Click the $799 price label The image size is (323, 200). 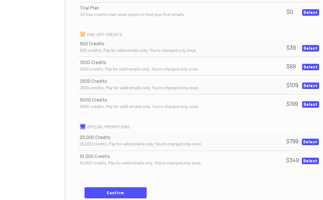click(x=292, y=141)
